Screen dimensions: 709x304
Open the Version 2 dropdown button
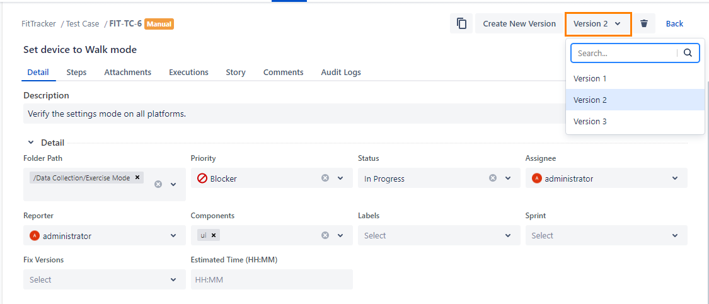point(598,24)
